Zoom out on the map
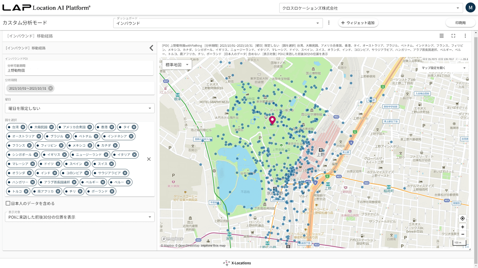This screenshot has width=478, height=268. 462,234
